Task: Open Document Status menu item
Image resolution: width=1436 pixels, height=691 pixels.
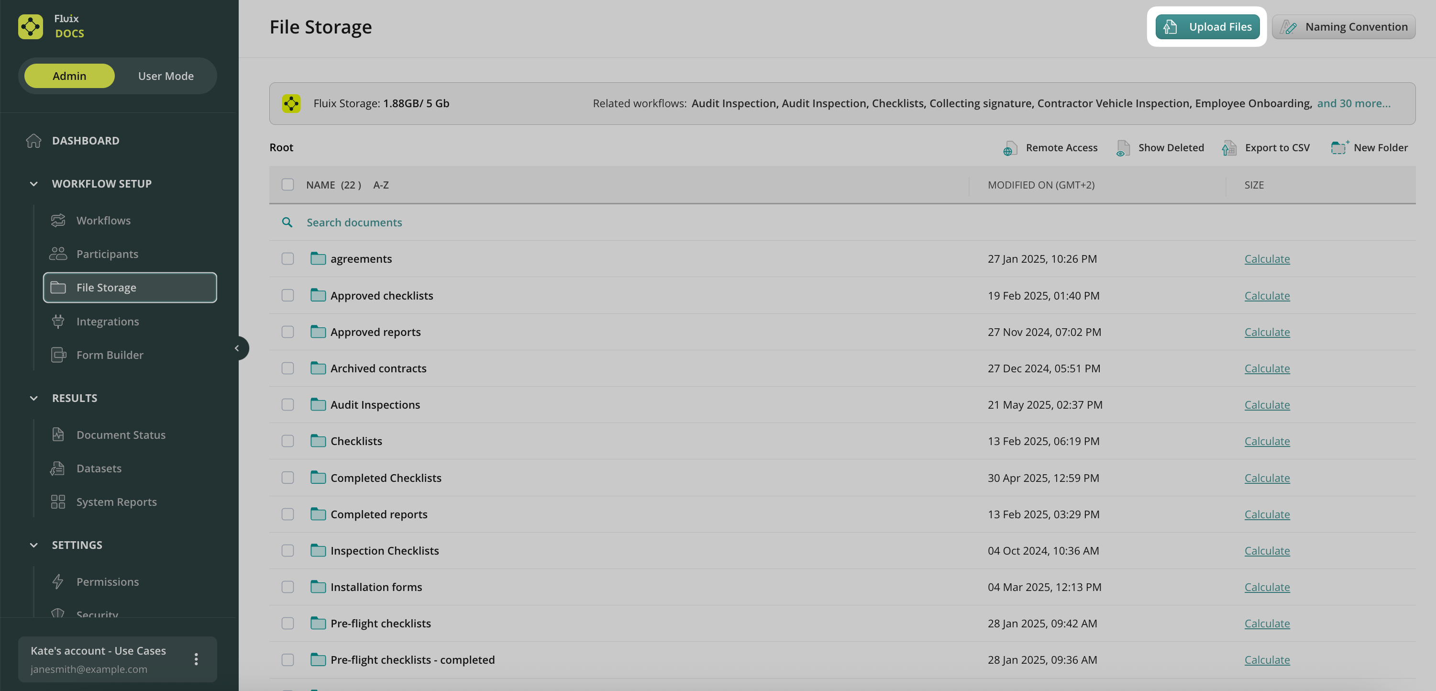Action: tap(121, 435)
